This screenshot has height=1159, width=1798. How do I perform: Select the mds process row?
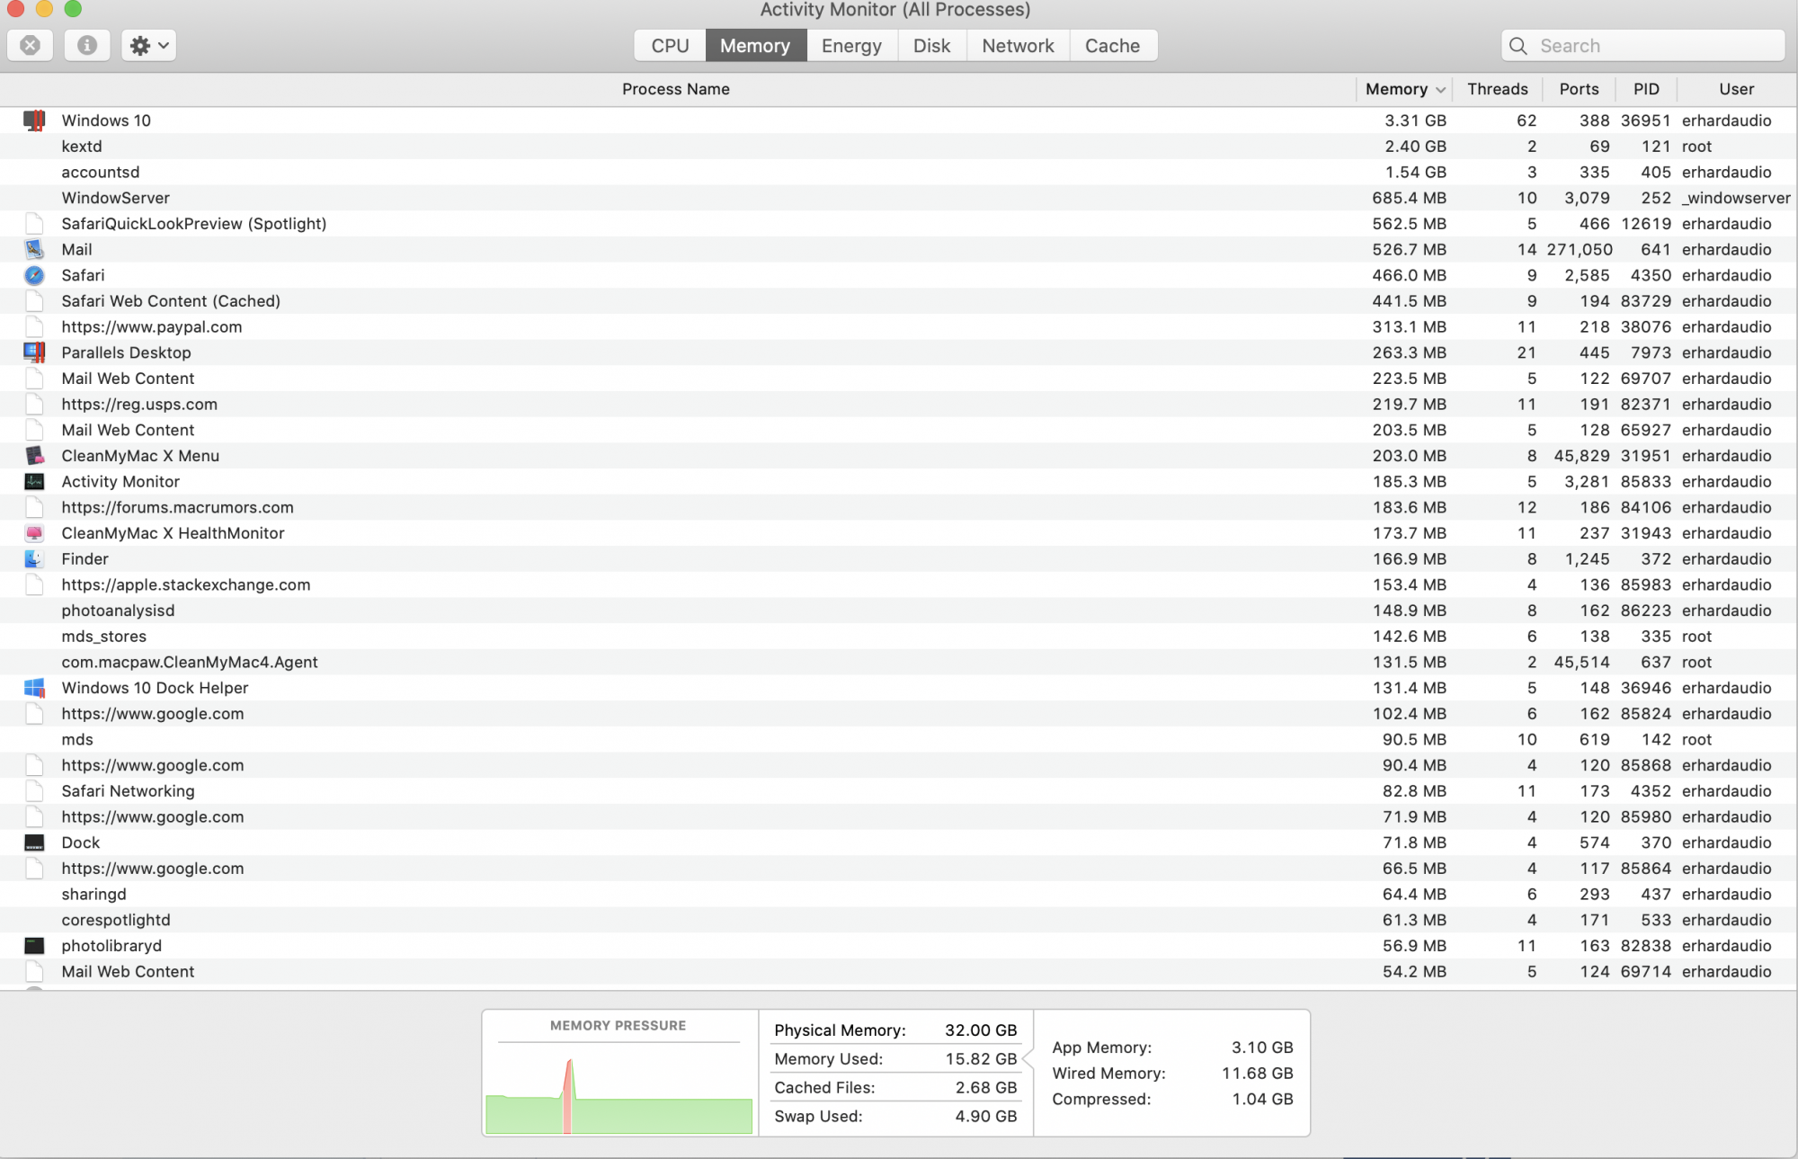(x=899, y=740)
